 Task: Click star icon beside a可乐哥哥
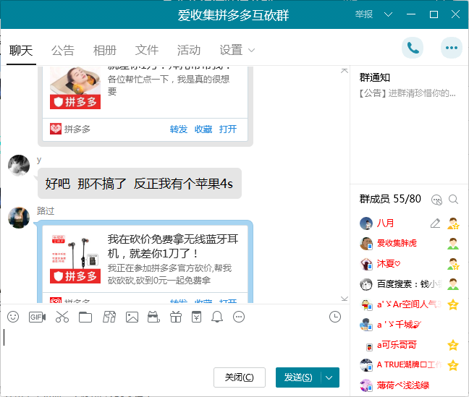tap(453, 345)
